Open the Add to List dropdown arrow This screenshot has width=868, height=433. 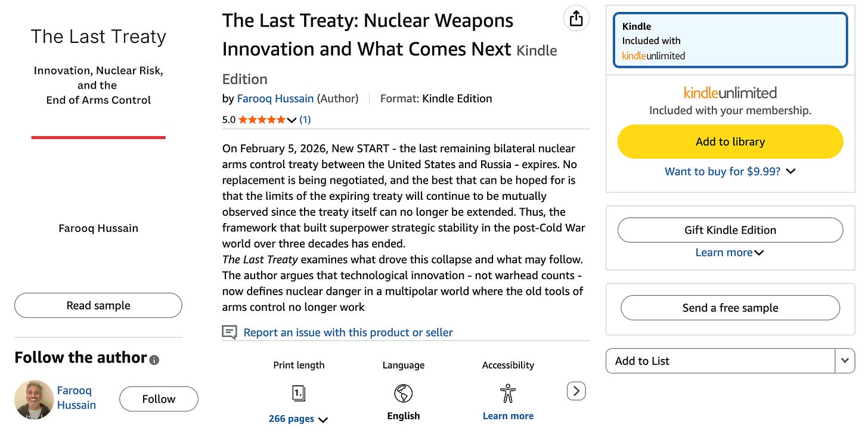coord(845,361)
